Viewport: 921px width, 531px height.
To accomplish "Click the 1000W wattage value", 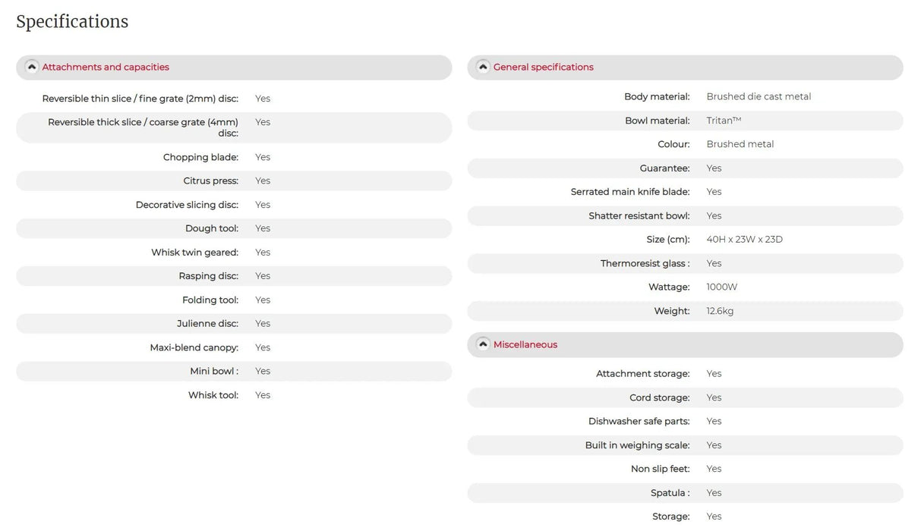I will [721, 287].
